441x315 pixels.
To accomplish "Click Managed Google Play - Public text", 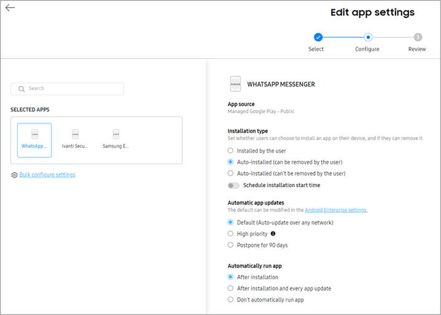I will click(260, 111).
